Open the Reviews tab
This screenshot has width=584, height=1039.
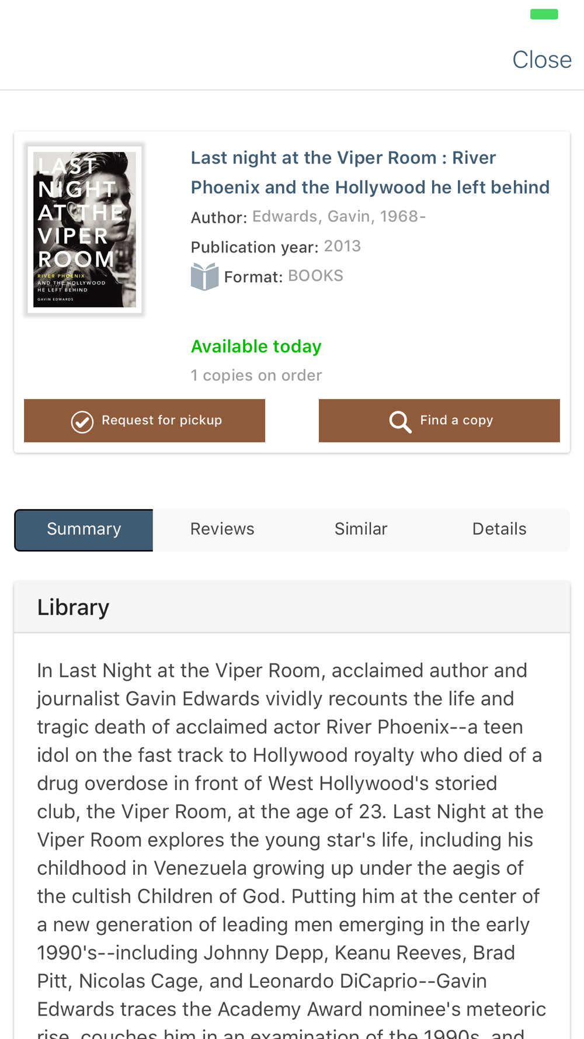coord(222,529)
